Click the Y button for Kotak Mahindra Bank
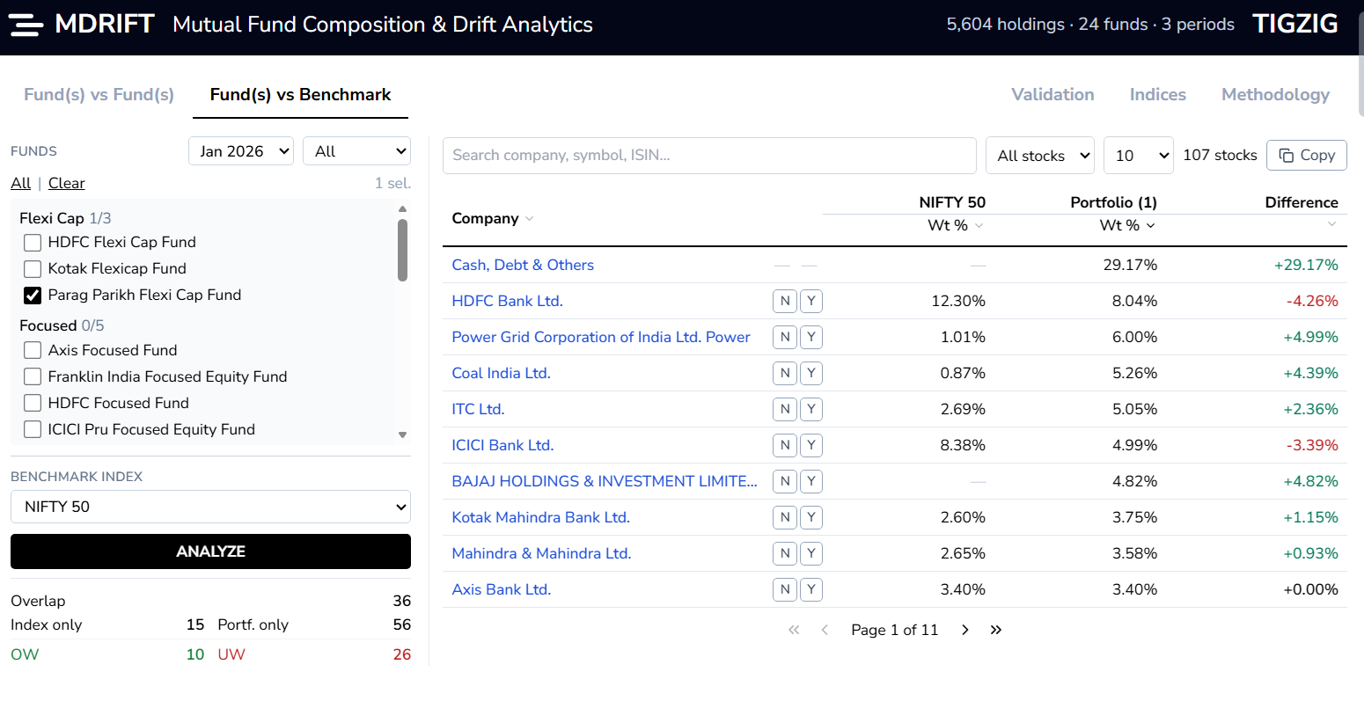The height and width of the screenshot is (723, 1364). point(811,517)
